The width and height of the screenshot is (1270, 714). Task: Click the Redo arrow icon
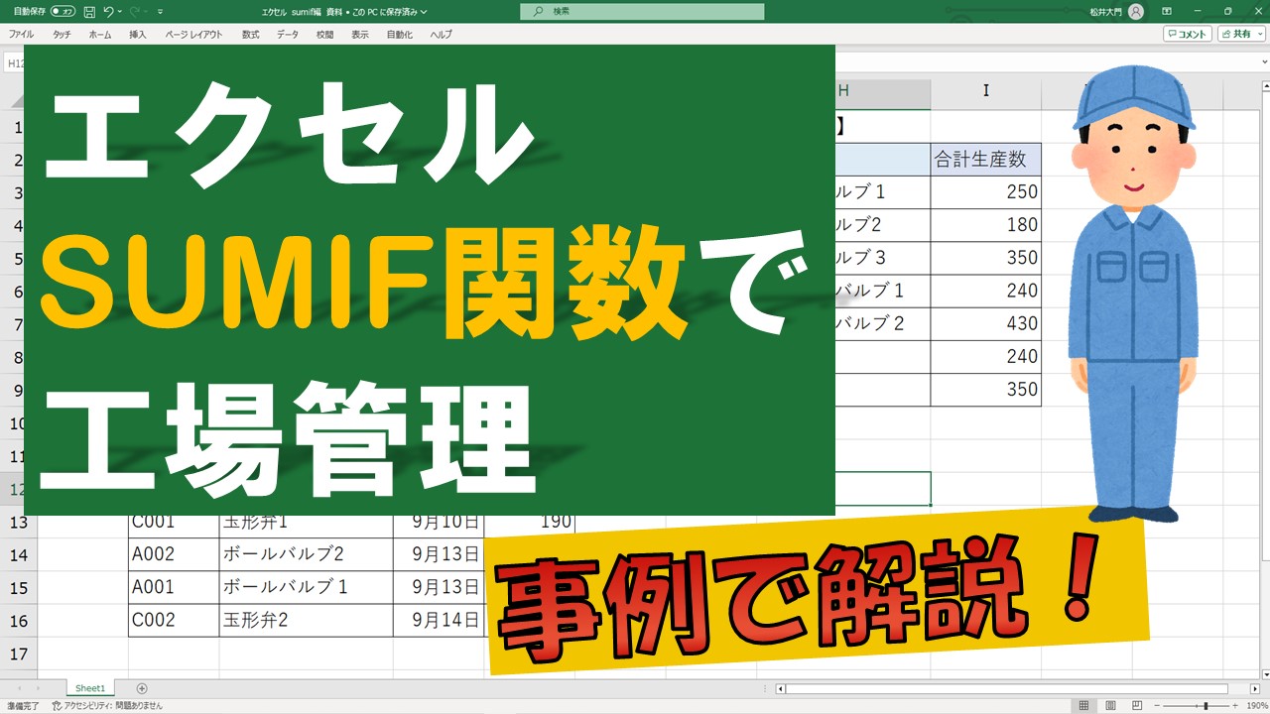coord(134,12)
